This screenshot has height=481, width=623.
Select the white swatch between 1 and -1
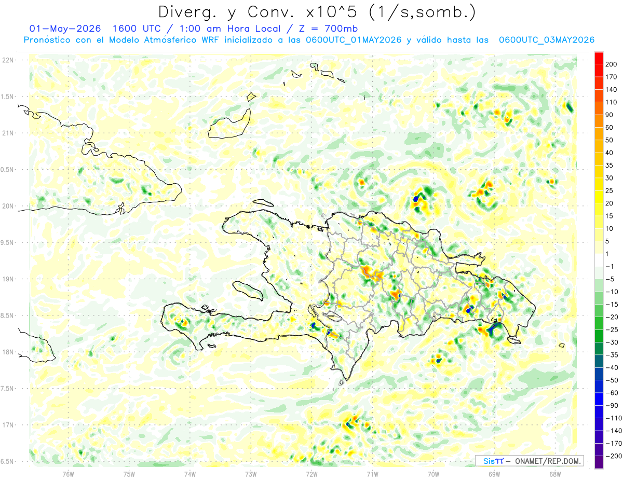coord(599,260)
